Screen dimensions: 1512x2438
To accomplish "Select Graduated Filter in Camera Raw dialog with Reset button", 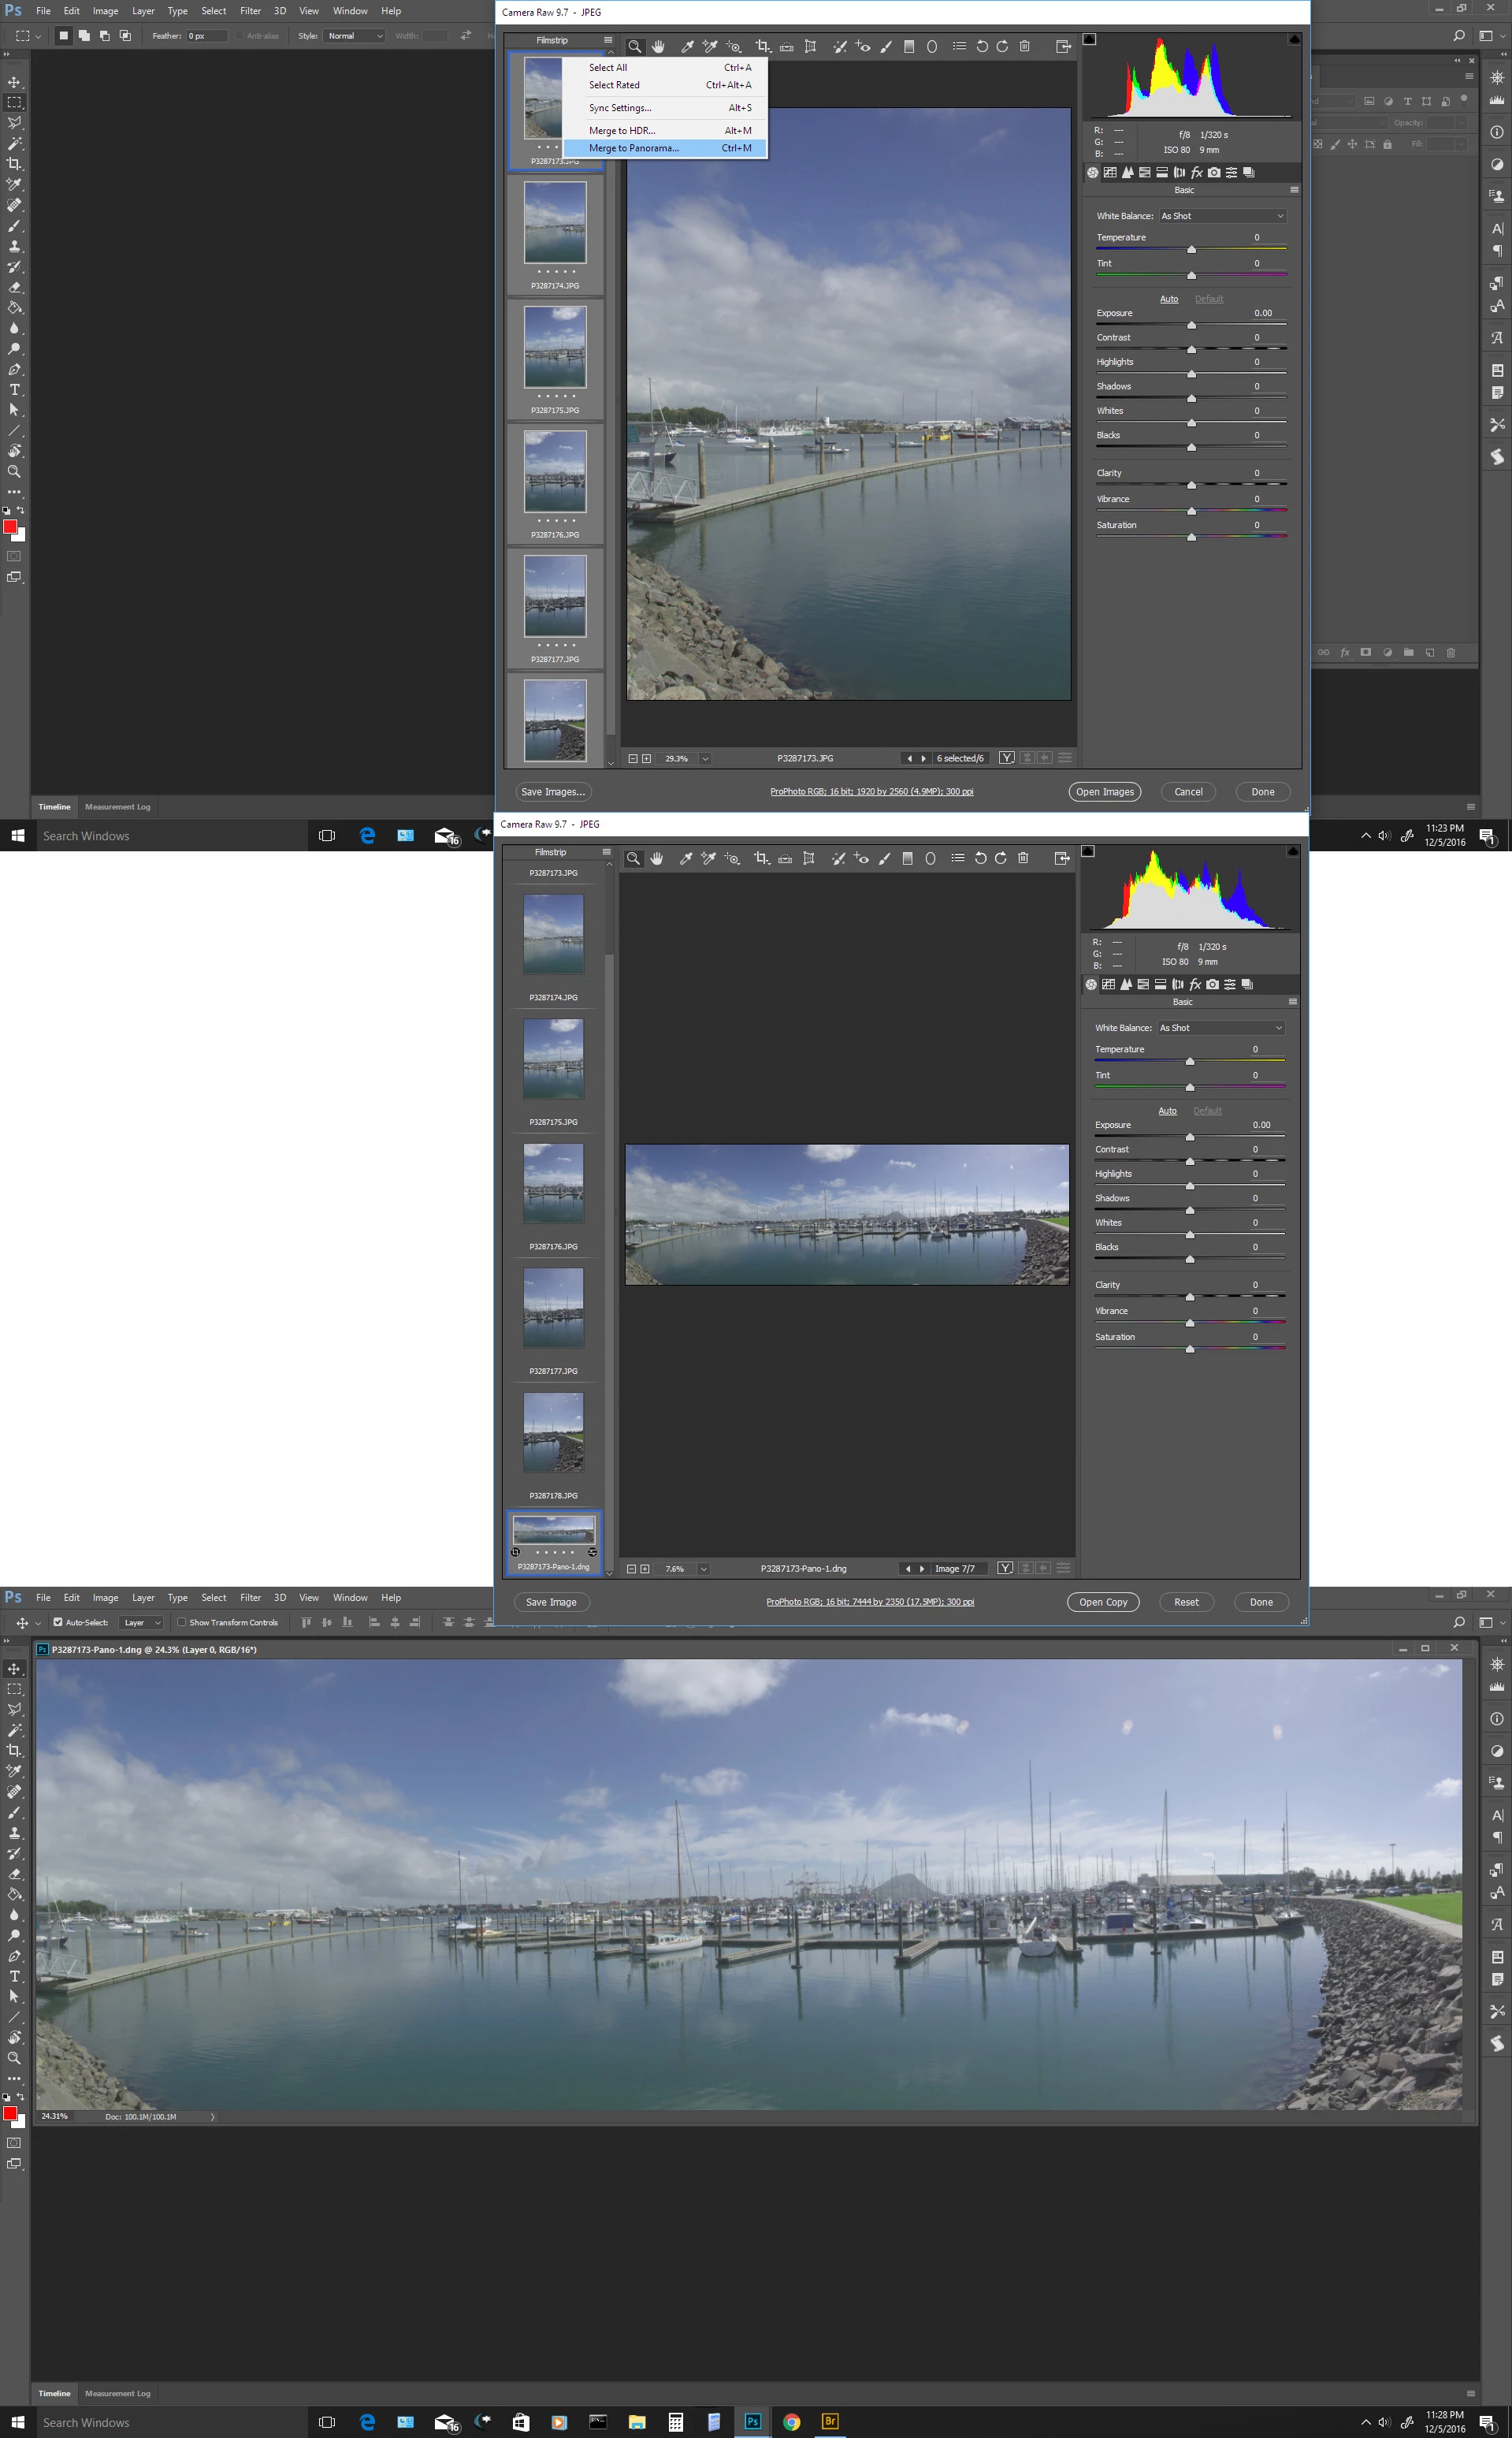I will coord(907,858).
